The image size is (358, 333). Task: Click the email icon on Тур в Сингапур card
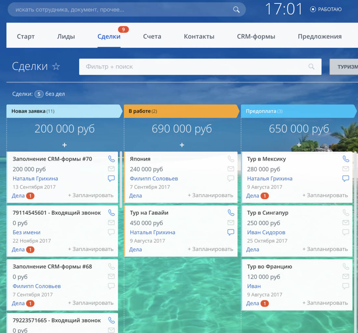click(x=346, y=223)
